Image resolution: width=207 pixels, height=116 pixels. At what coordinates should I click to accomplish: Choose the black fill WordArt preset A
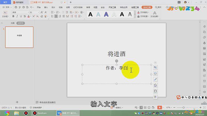[90, 14]
